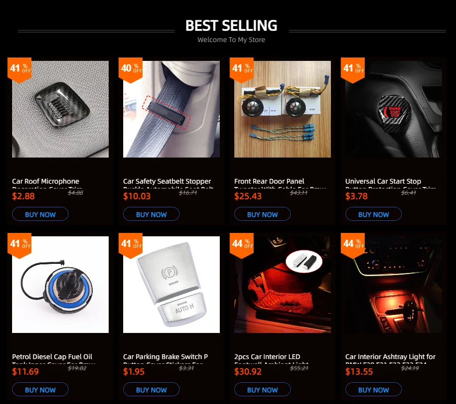This screenshot has width=456, height=404.
Task: Open the door panel tweeter product image
Action: pos(283,109)
